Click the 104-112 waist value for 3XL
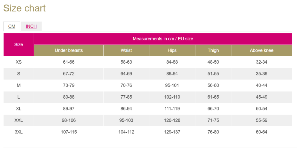The height and width of the screenshot is (151, 297). tap(126, 132)
